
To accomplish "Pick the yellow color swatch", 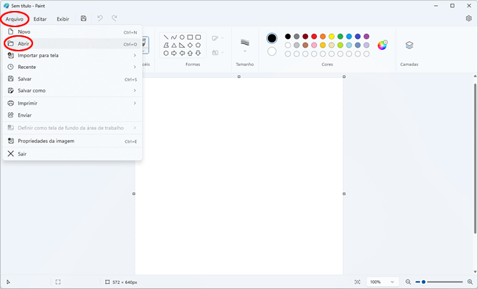I will pos(332,37).
